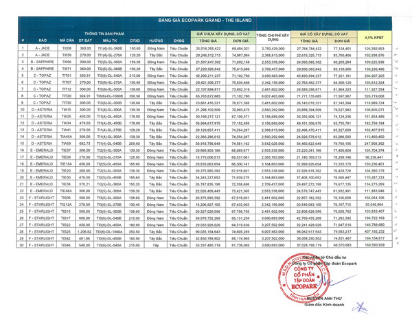Screen dimensions: 412x322
Task: Click the title BẢNG GIÁ ECOPARK GRAND - THE ISLAND
Action: (x=205, y=20)
